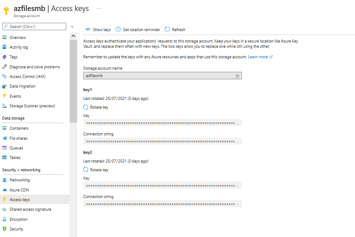This screenshot has width=355, height=237.
Task: Click the Refresh circular arrow icon
Action: 167,29
